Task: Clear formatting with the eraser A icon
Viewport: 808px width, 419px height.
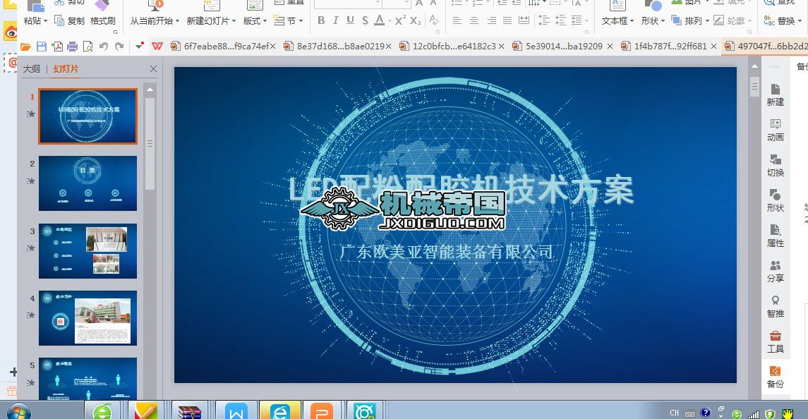Action: (x=434, y=20)
